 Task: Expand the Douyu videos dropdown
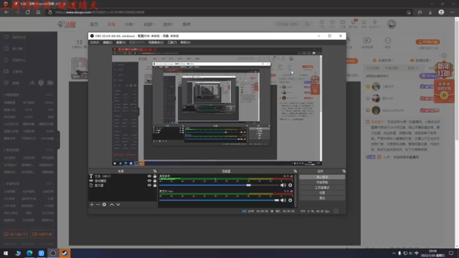pos(149,24)
